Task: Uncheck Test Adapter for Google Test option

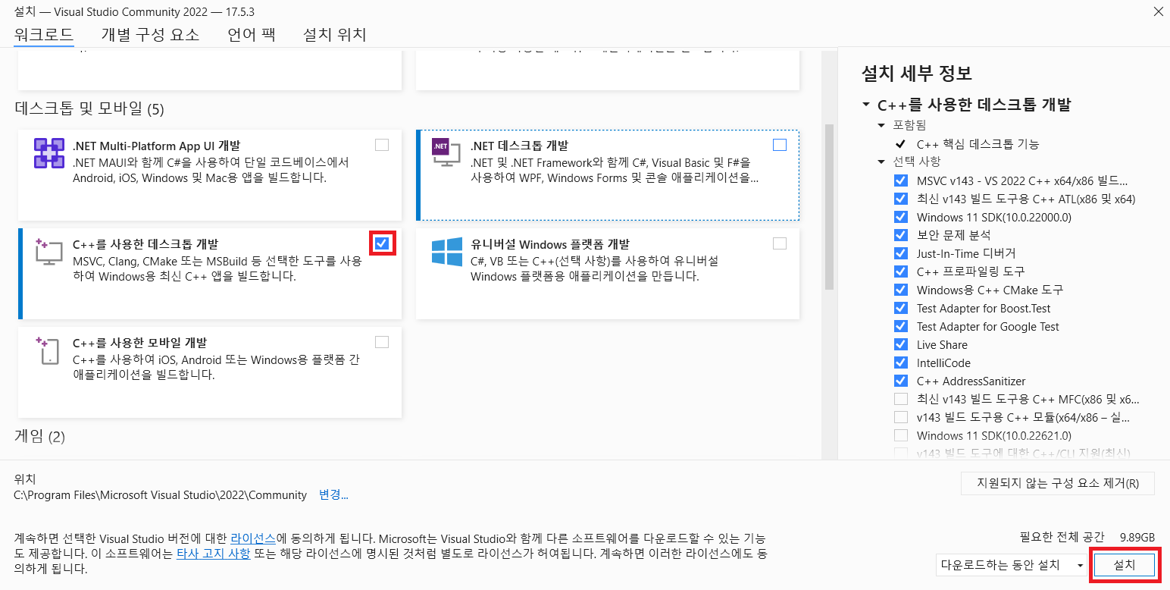Action: [900, 326]
